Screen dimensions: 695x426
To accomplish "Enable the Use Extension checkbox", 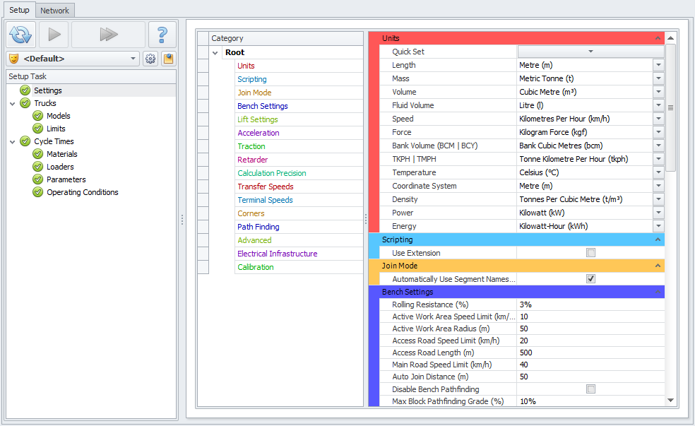I will pyautogui.click(x=590, y=253).
